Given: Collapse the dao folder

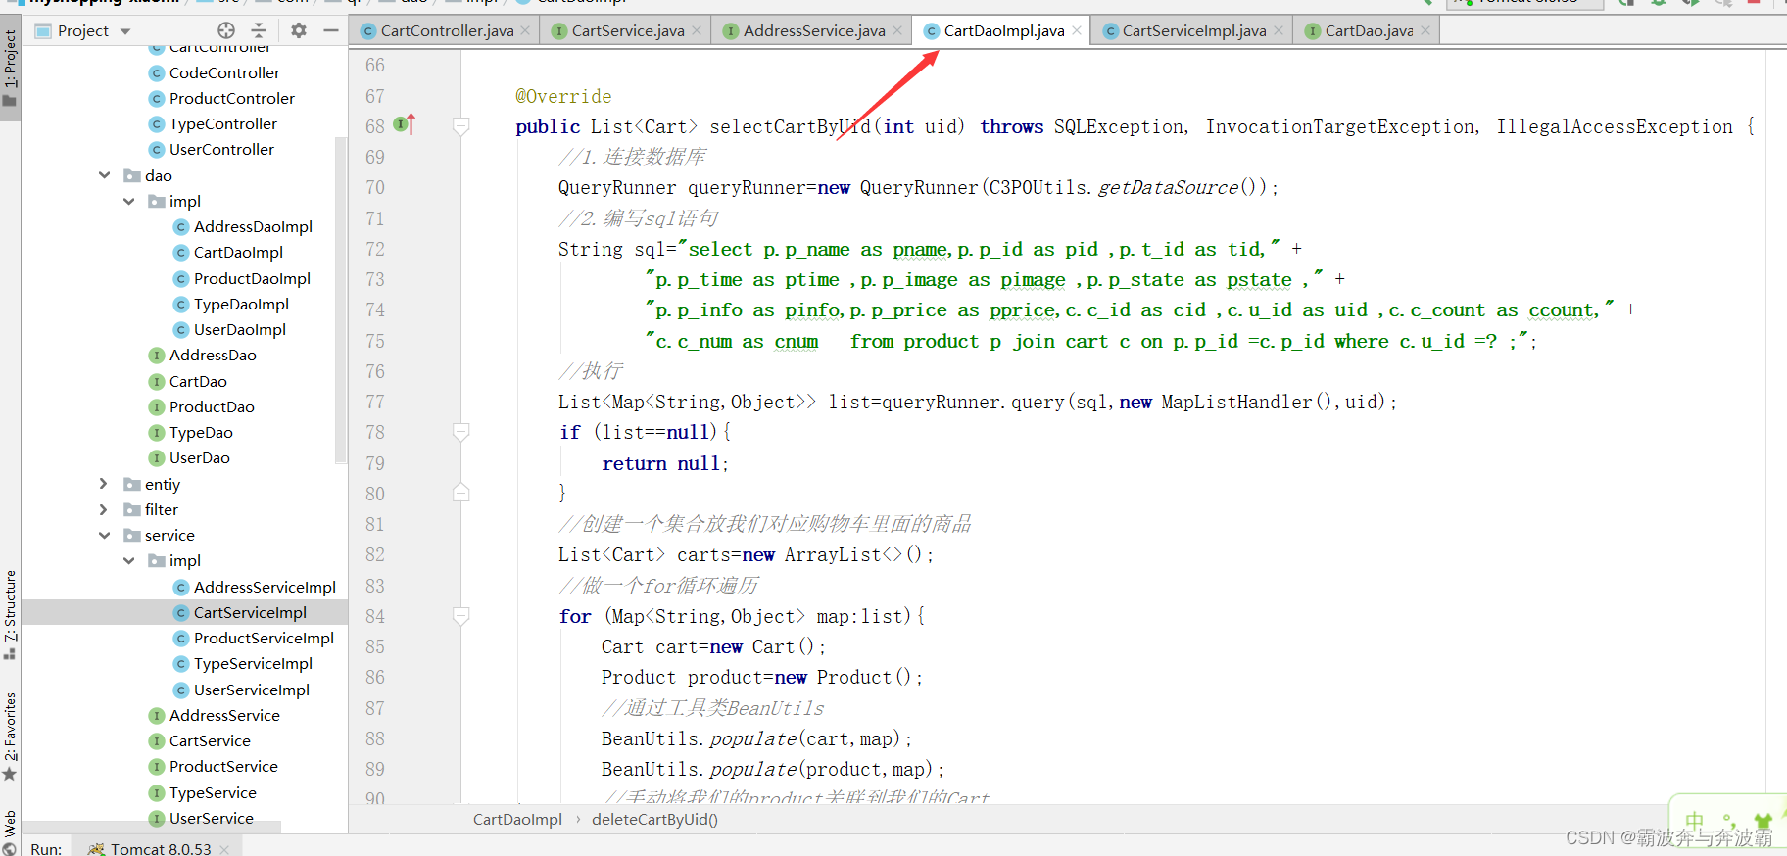Looking at the screenshot, I should coord(105,175).
